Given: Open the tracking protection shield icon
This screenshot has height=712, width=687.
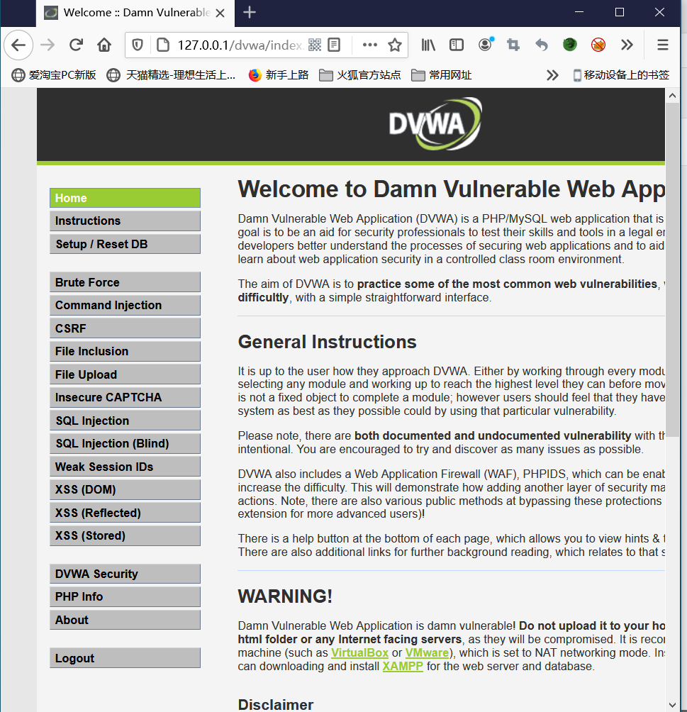Looking at the screenshot, I should tap(137, 45).
